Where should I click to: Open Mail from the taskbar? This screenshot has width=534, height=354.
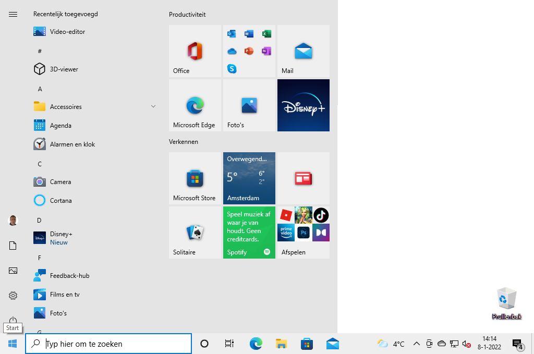click(332, 344)
